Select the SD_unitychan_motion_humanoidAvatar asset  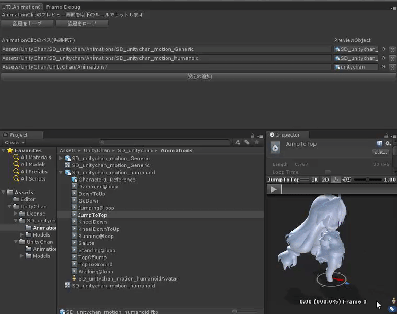pyautogui.click(x=128, y=279)
